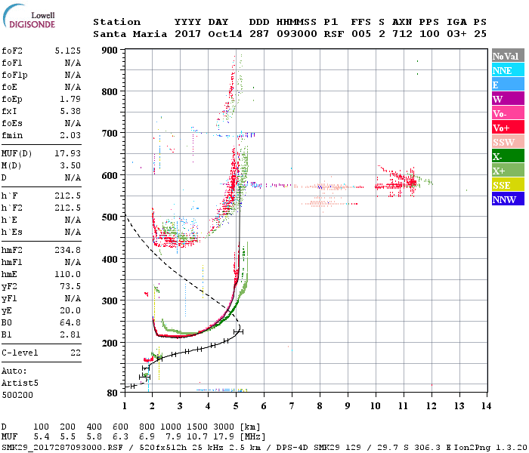
Task: Click the 14 MHz frequency axis label
Action: pos(486,406)
